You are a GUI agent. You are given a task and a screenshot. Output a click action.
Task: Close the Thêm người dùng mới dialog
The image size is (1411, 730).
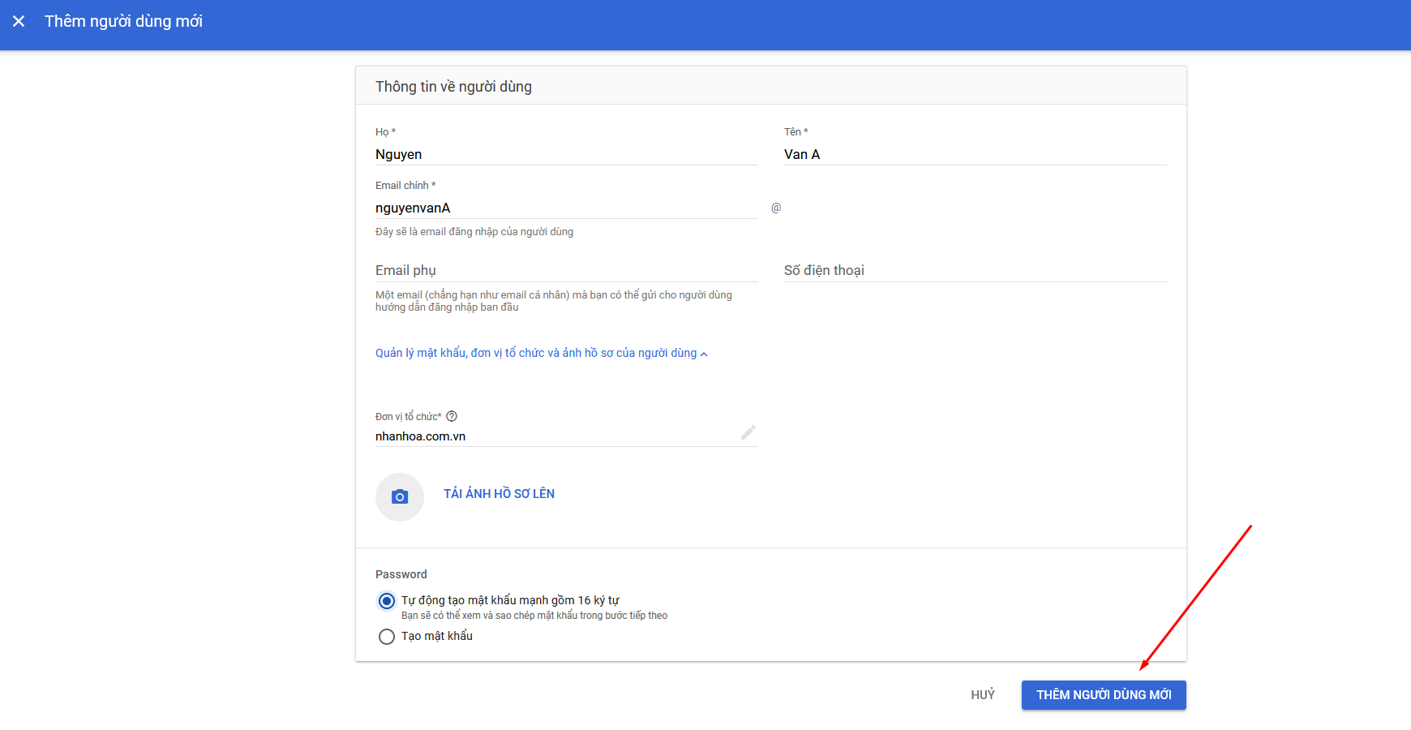[x=19, y=21]
